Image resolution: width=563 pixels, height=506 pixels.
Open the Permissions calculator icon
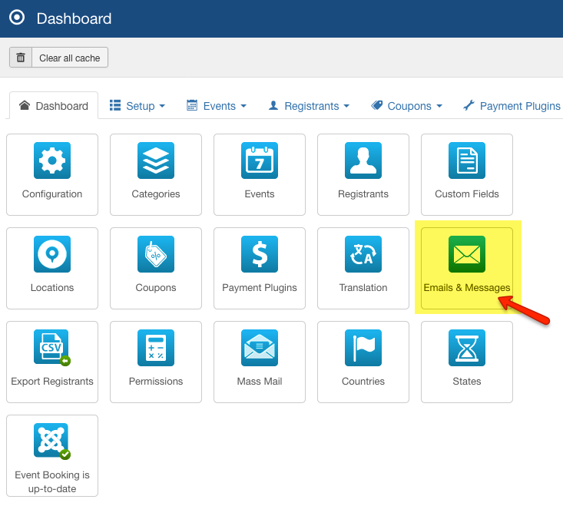pos(156,348)
